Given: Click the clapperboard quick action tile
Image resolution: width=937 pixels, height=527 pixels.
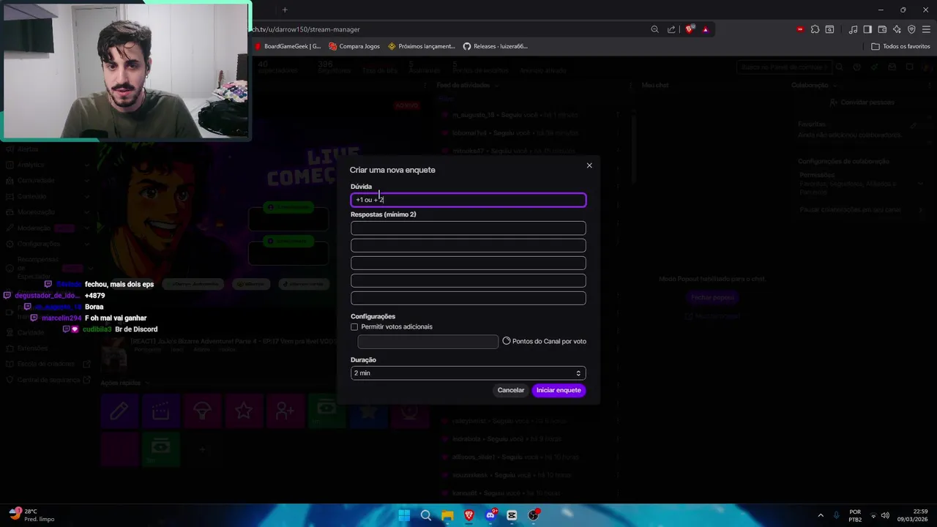Looking at the screenshot, I should coord(160,411).
